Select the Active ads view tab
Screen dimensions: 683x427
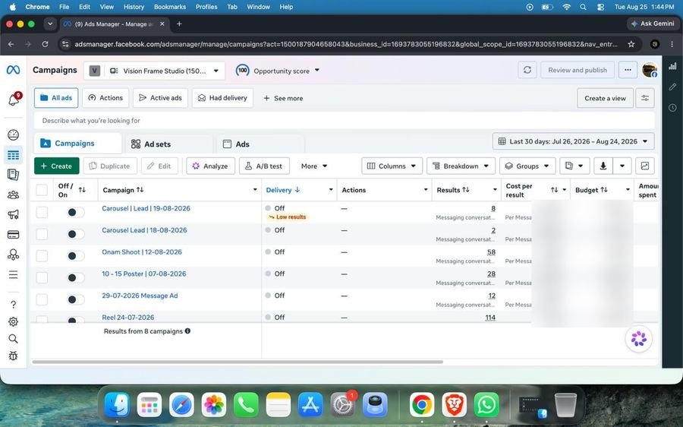coord(160,98)
